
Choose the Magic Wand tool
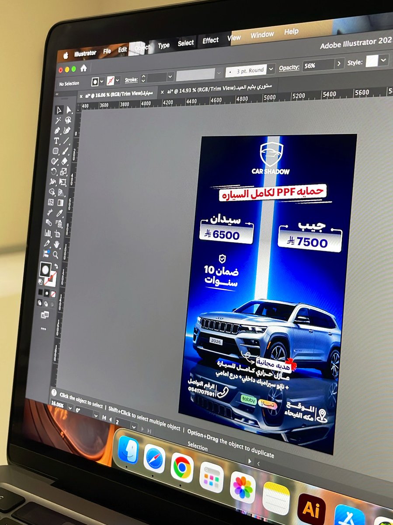[x=58, y=120]
